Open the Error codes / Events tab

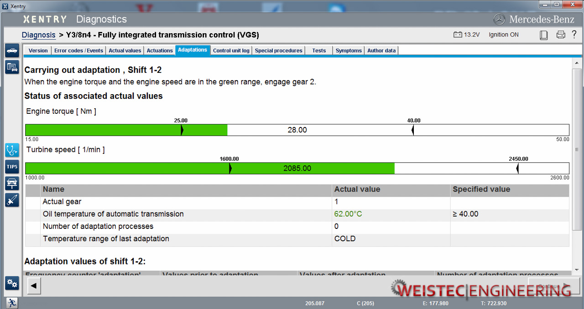[78, 51]
